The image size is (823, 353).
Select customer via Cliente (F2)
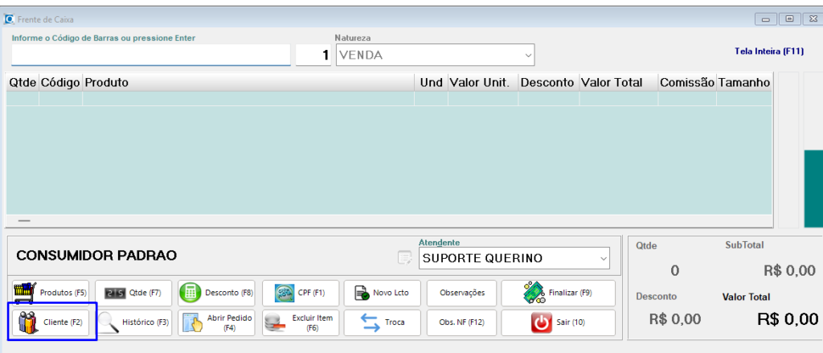(52, 322)
